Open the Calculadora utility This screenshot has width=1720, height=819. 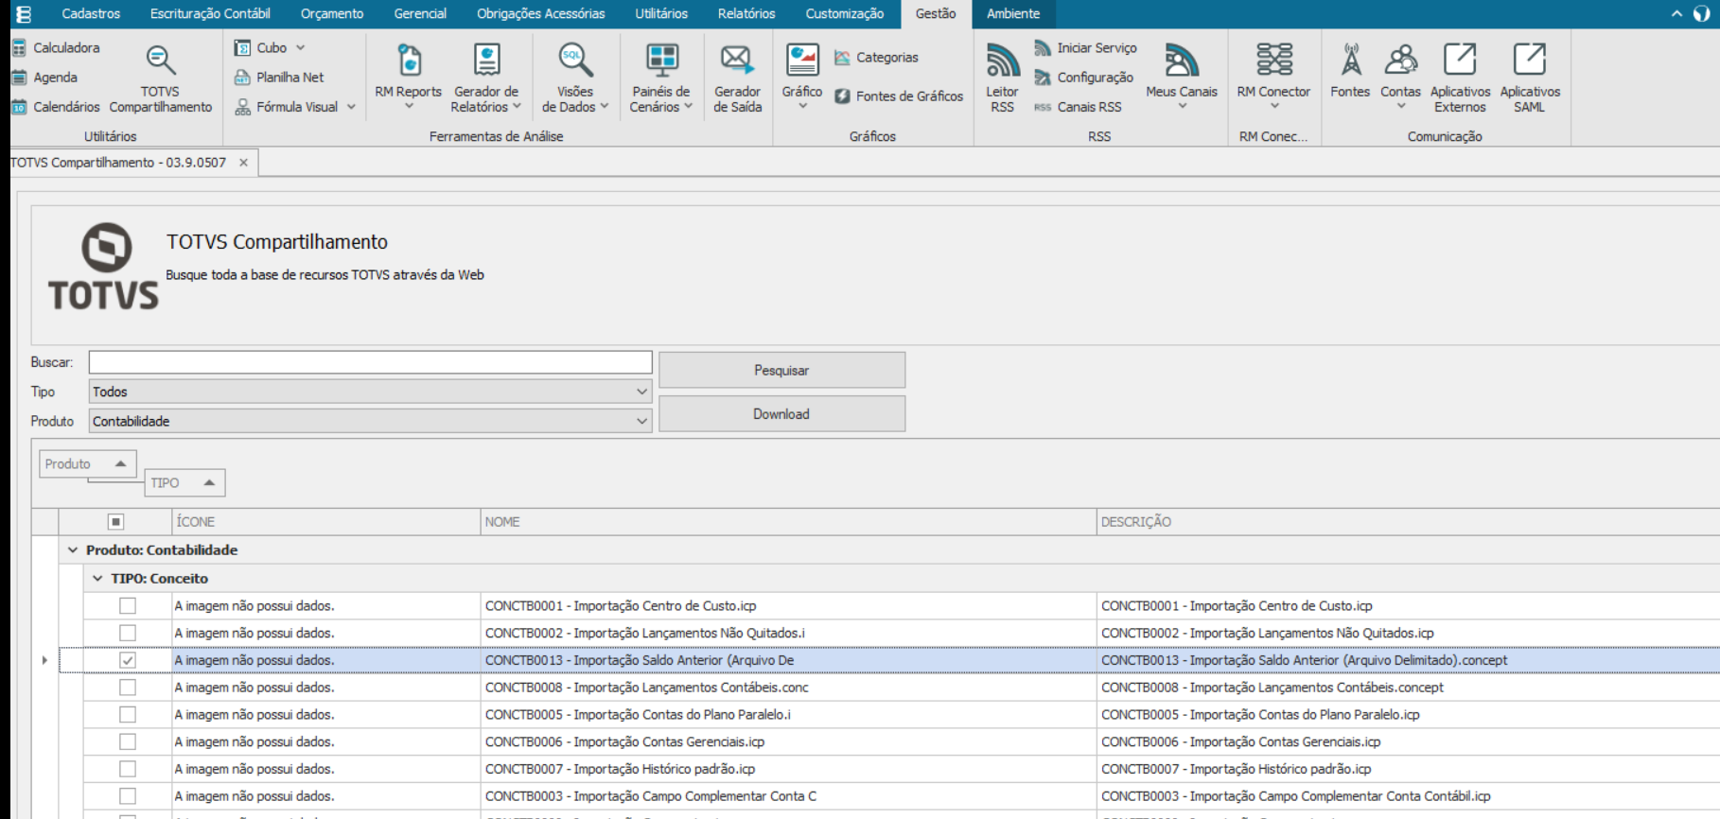pos(56,47)
